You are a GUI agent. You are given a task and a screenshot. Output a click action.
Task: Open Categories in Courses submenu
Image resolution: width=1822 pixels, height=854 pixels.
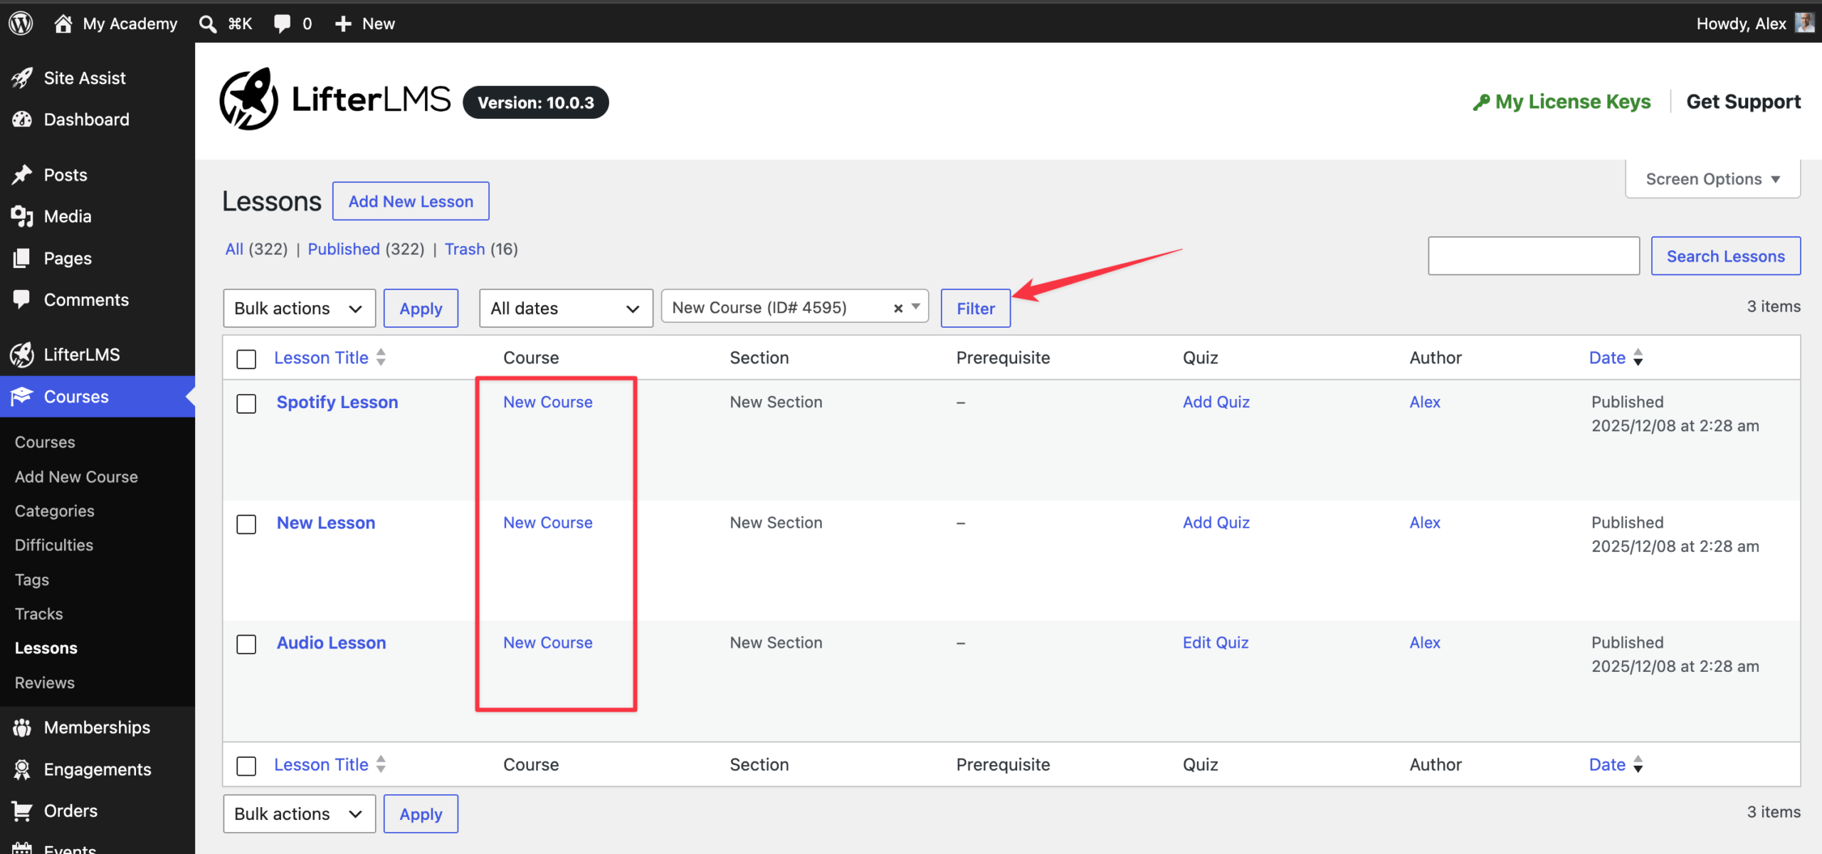click(54, 511)
